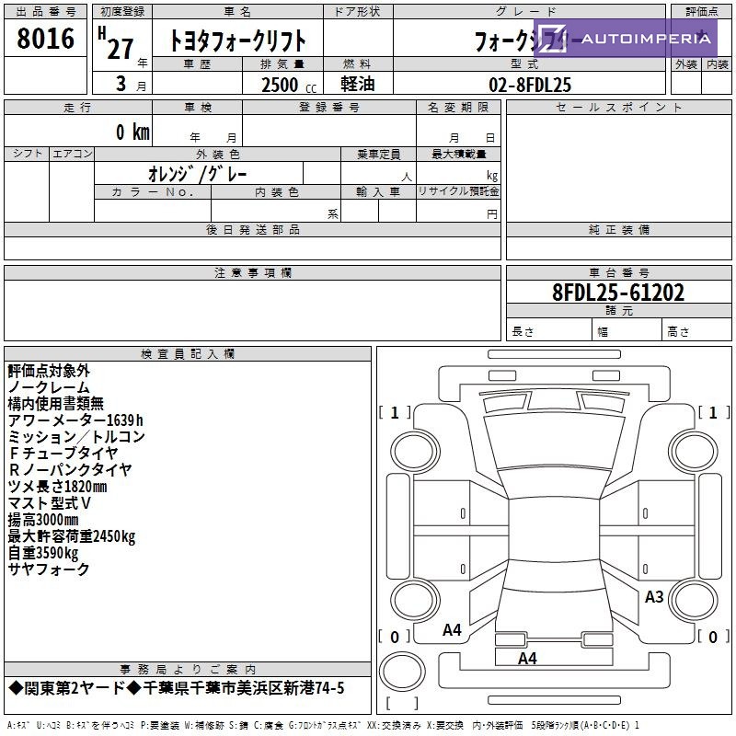The width and height of the screenshot is (736, 736).
Task: Select max load note 最大許容荷重2450kg
Action: point(72,536)
